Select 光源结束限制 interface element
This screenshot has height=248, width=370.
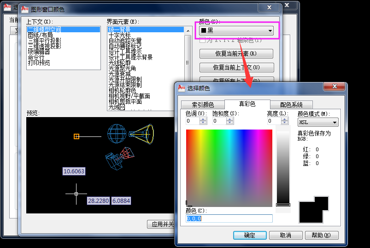click(125, 85)
